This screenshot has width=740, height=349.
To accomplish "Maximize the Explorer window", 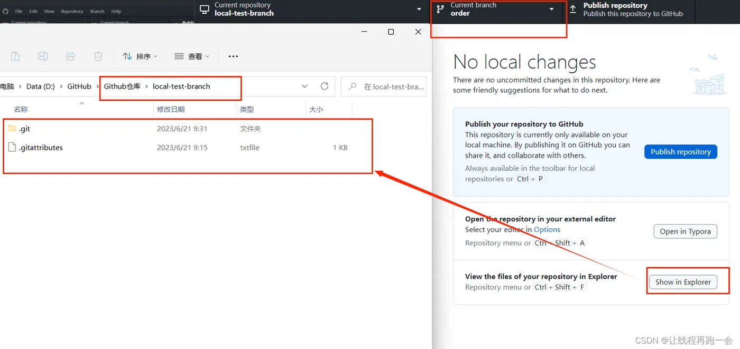I will pyautogui.click(x=391, y=32).
